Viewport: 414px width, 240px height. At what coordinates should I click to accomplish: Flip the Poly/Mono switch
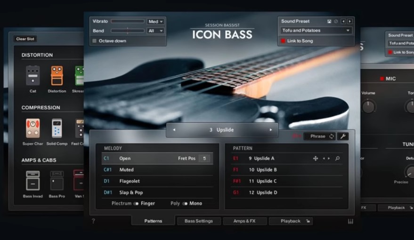[x=185, y=204]
